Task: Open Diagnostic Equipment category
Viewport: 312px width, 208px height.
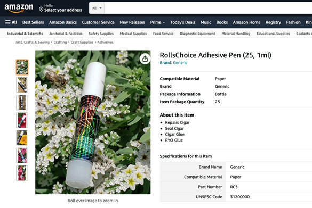Action: (197, 34)
